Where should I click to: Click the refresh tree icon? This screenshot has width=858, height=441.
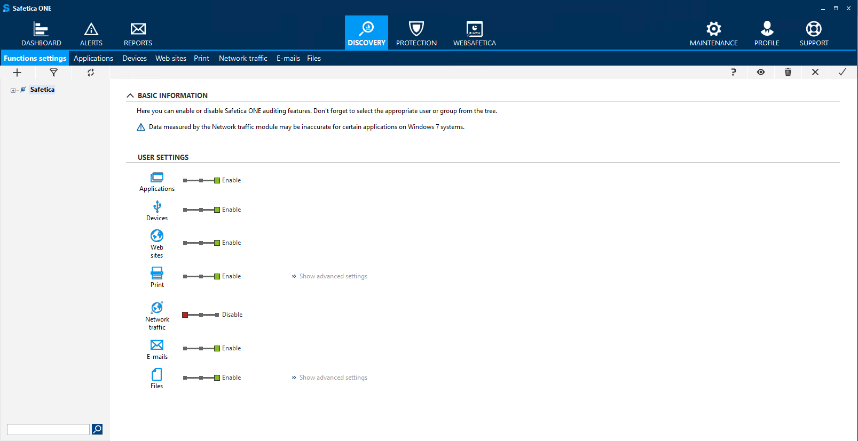[91, 73]
